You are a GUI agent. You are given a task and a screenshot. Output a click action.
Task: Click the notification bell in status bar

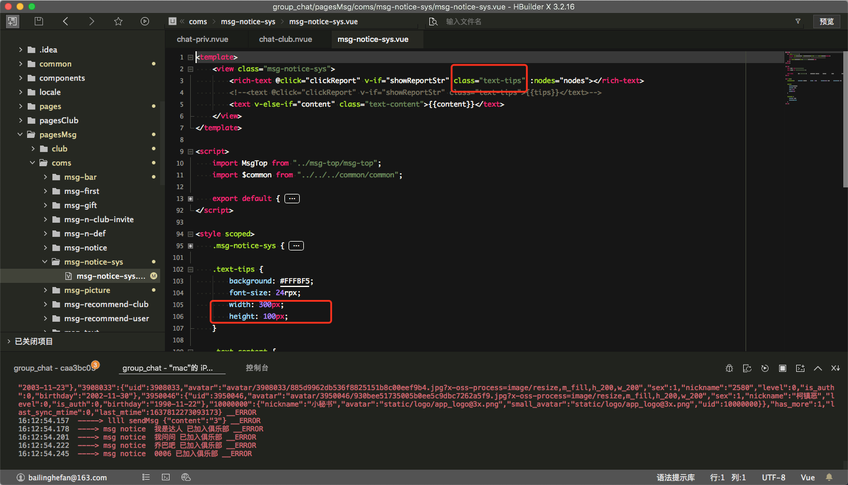829,477
